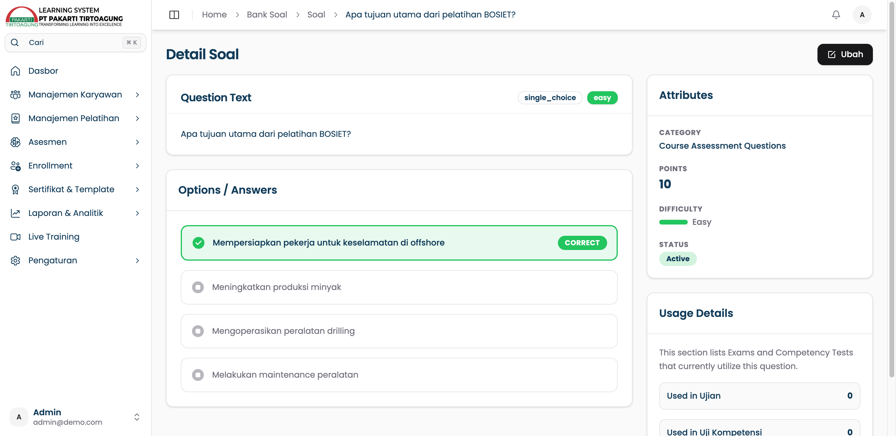Click the Pengaturan gear icon
Screen dimensions: 896x436
point(15,260)
